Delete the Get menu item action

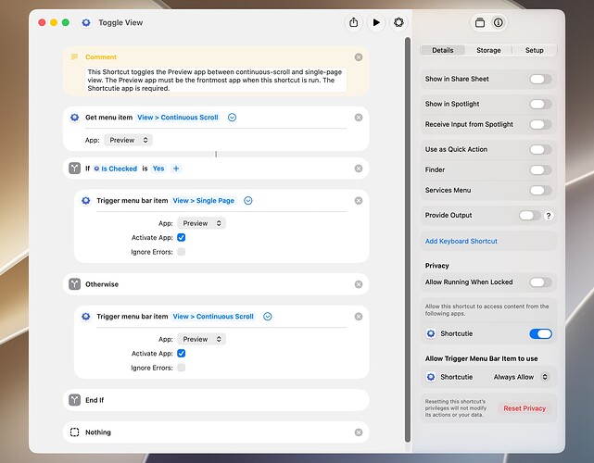[x=359, y=118]
